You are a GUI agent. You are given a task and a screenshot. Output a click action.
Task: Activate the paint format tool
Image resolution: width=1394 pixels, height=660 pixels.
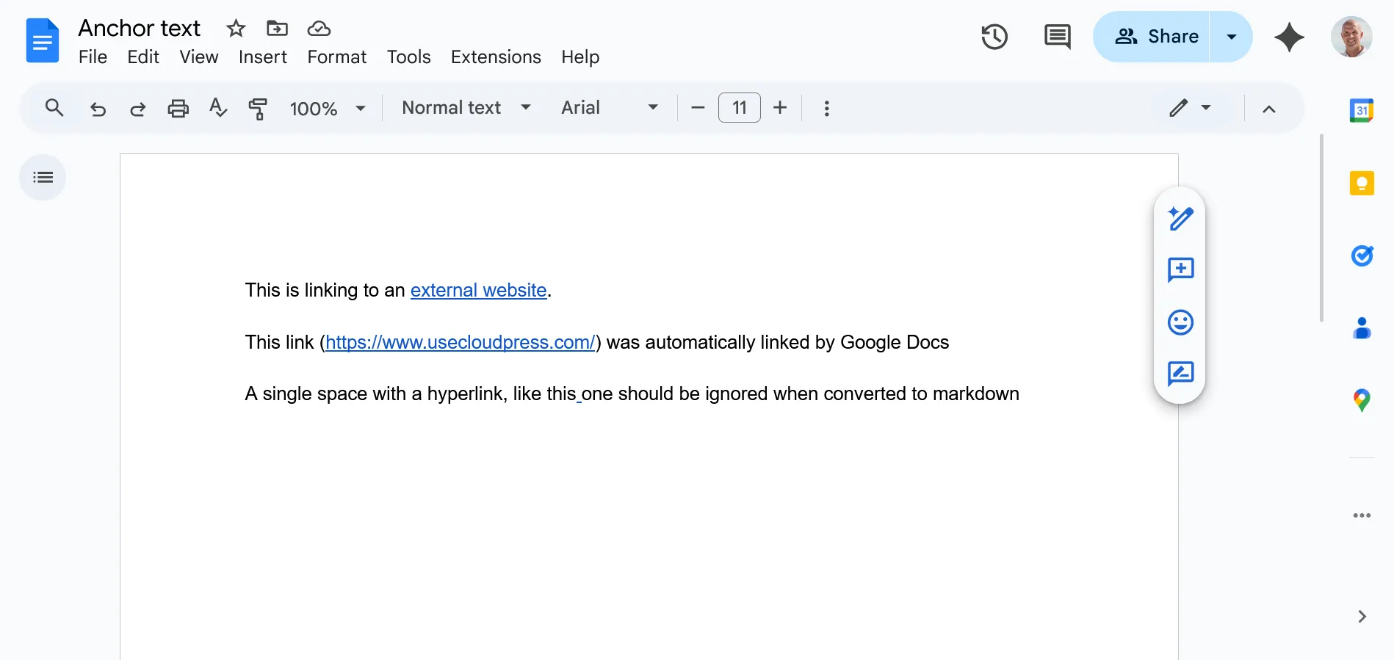tap(258, 109)
